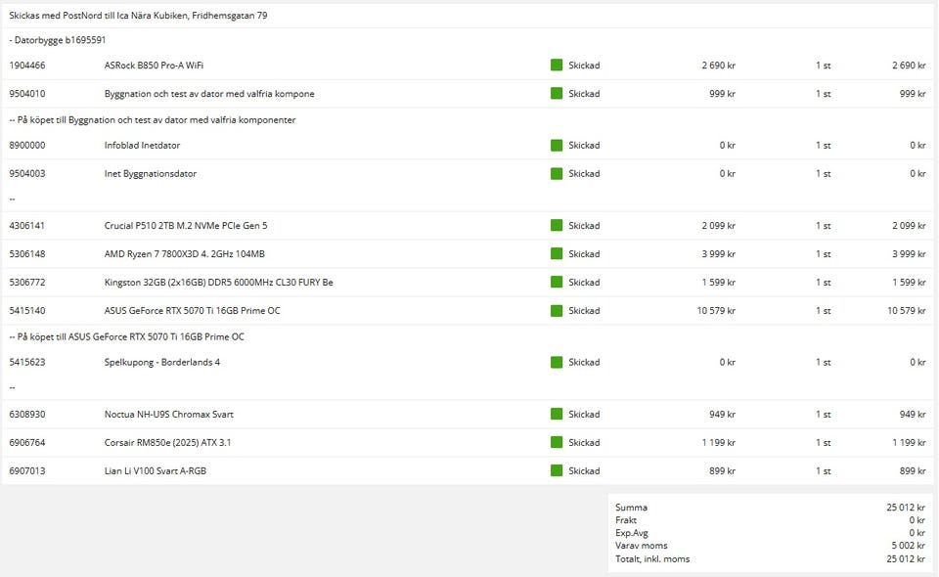Screen dimensions: 939x577
Task: Click green status square for Corsair RM850e
Action: pos(557,442)
